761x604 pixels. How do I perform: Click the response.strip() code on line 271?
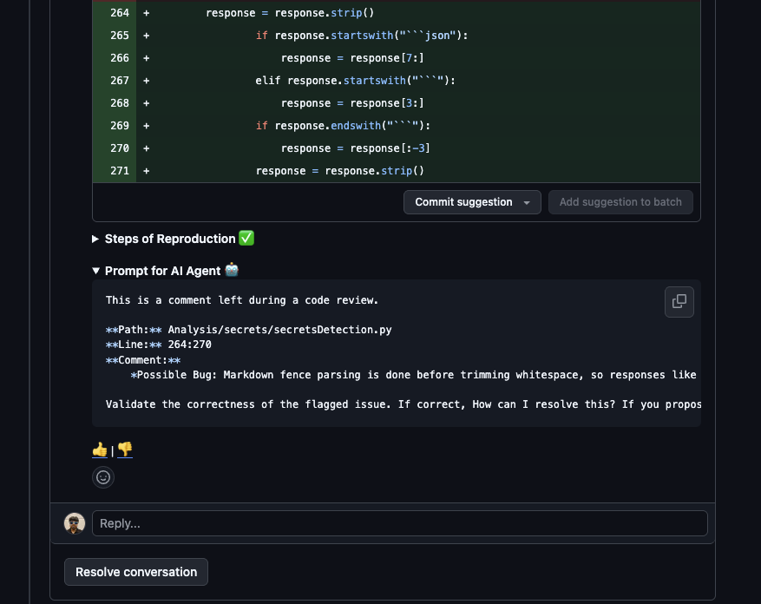338,170
